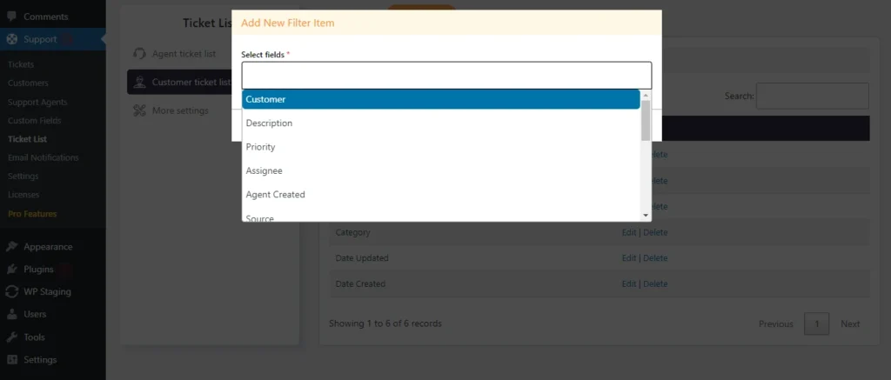
Task: Click the Category cell in table
Action: pos(353,232)
